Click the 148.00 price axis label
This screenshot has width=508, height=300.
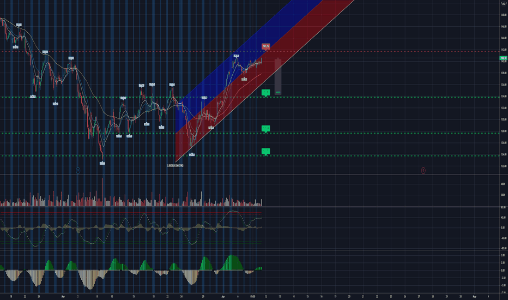point(504,15)
